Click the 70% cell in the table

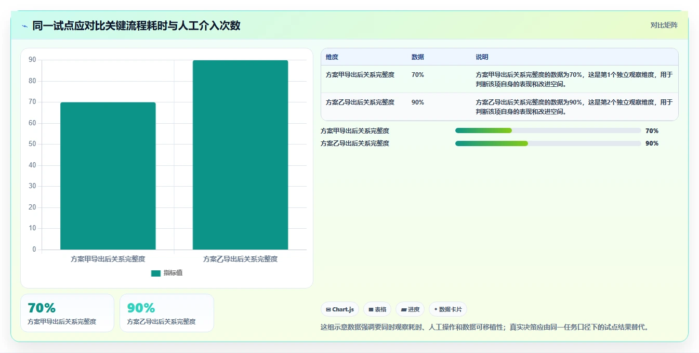(x=417, y=75)
